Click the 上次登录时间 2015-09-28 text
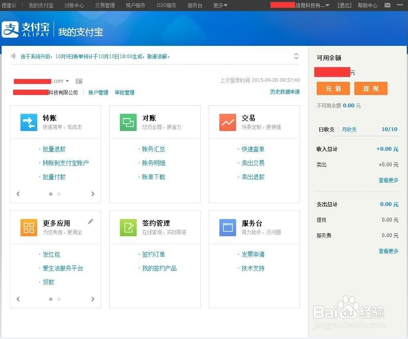The width and height of the screenshot is (408, 339). point(260,80)
